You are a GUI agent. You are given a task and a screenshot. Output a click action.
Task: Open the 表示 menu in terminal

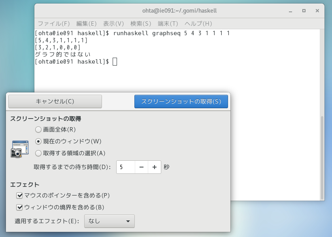113,24
